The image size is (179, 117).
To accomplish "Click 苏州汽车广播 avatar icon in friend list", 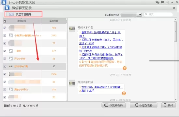I will point(11,66).
